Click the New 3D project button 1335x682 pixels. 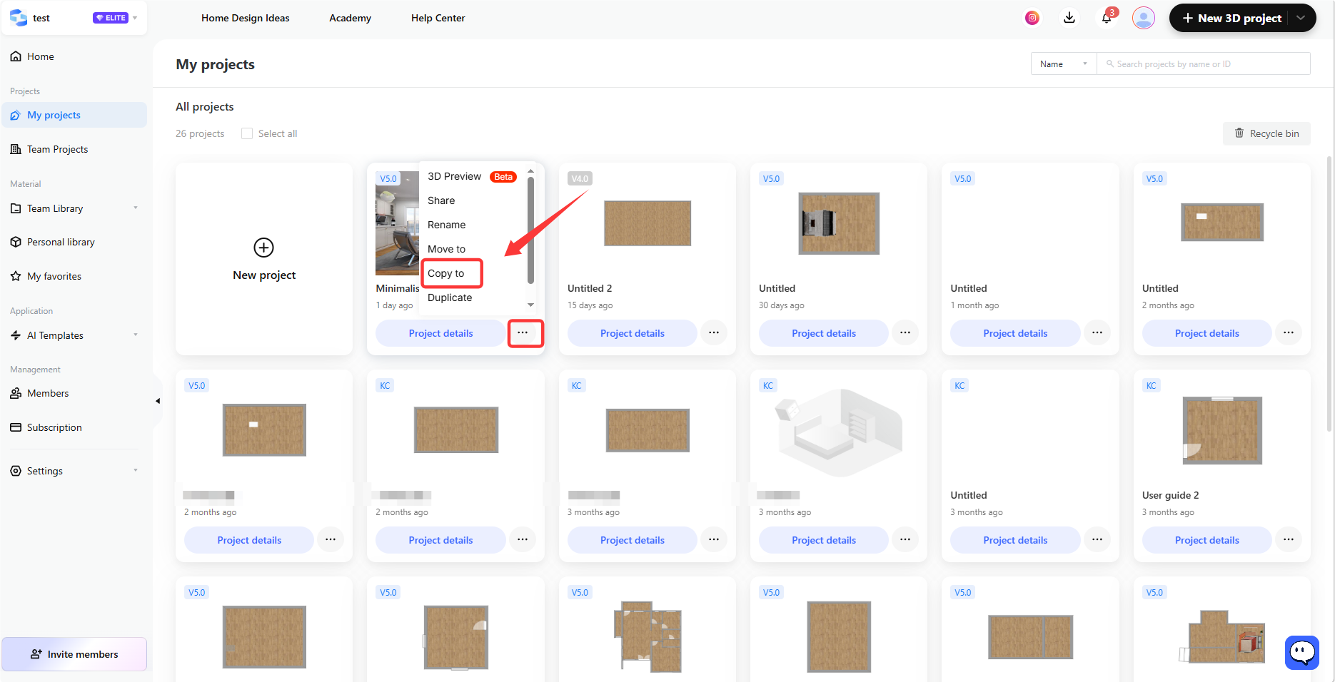[1231, 18]
